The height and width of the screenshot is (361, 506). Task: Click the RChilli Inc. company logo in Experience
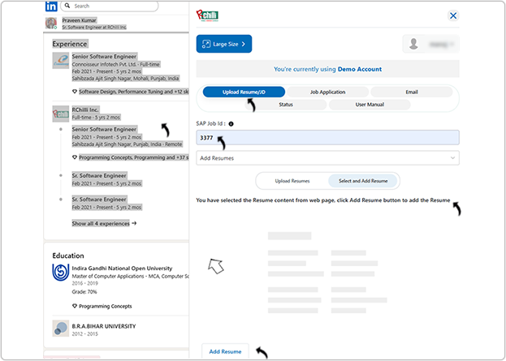60,113
